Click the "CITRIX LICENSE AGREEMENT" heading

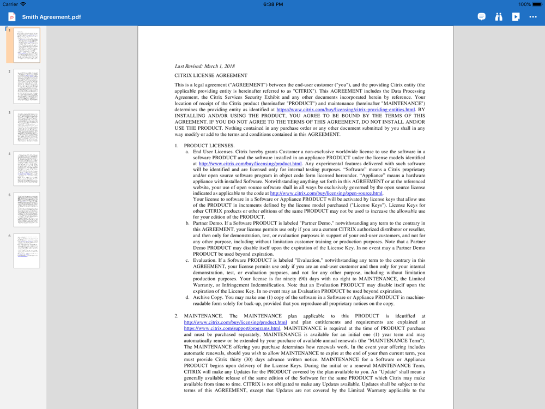point(211,75)
